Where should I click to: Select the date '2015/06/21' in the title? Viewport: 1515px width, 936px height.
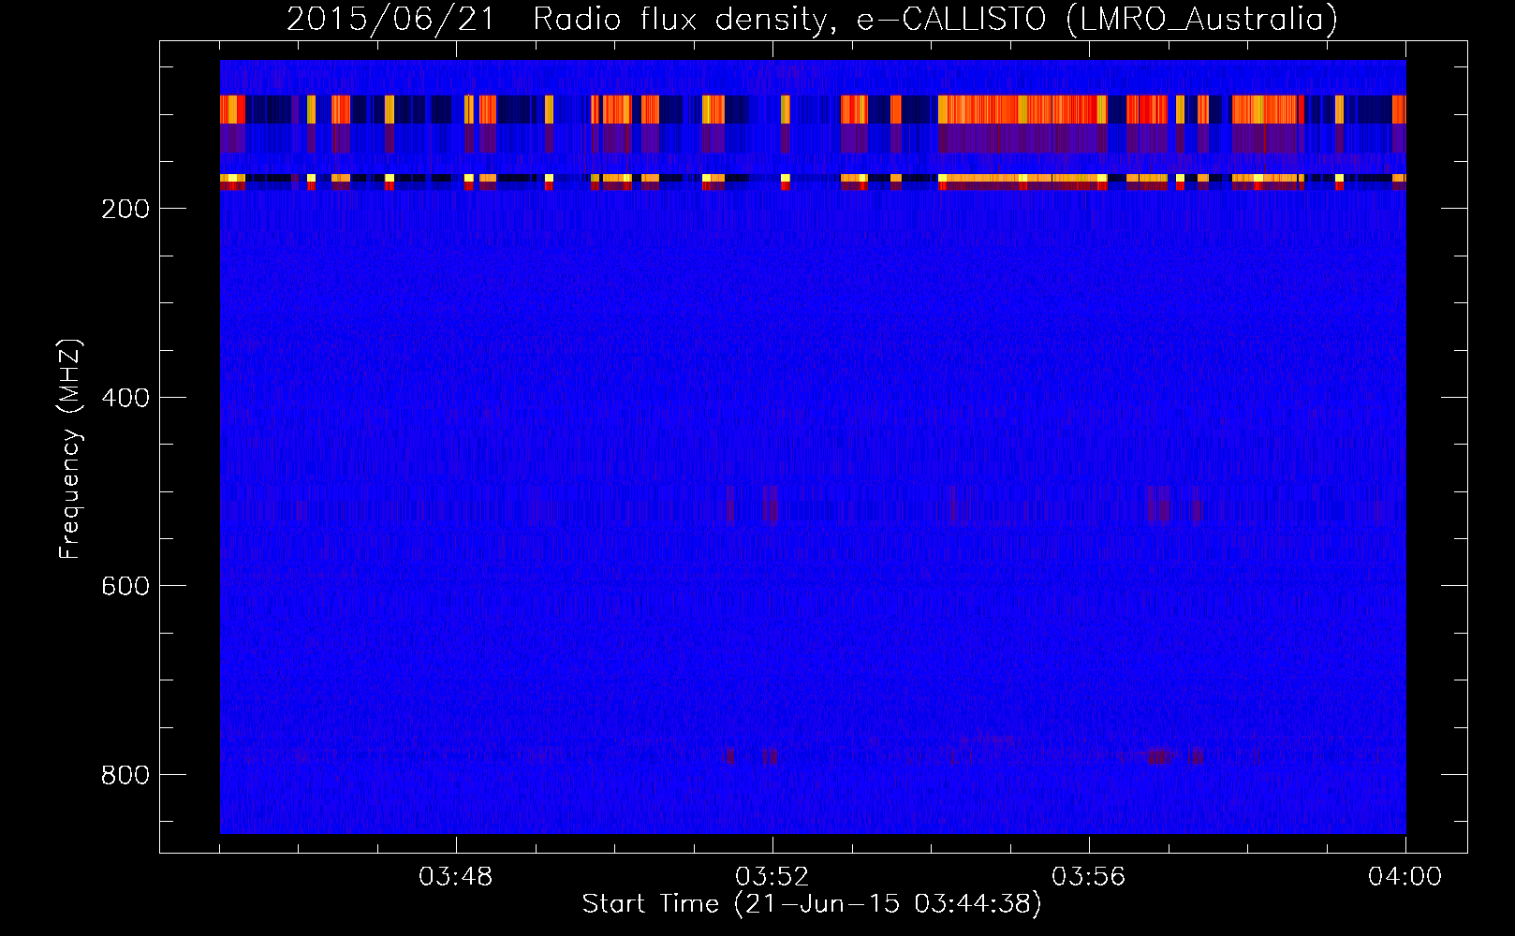click(x=391, y=20)
